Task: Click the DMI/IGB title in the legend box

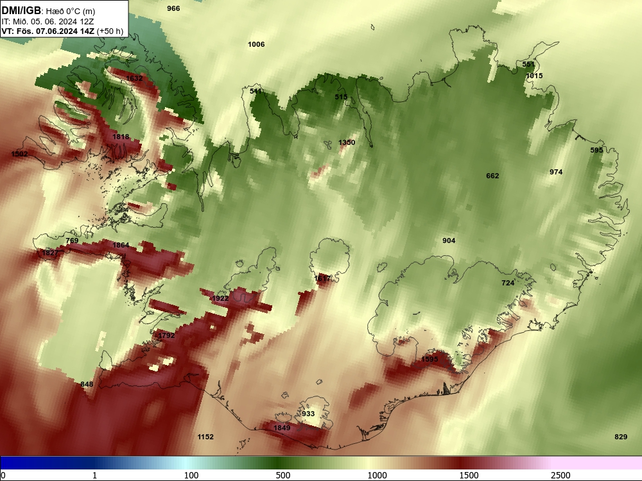Action: tap(21, 10)
